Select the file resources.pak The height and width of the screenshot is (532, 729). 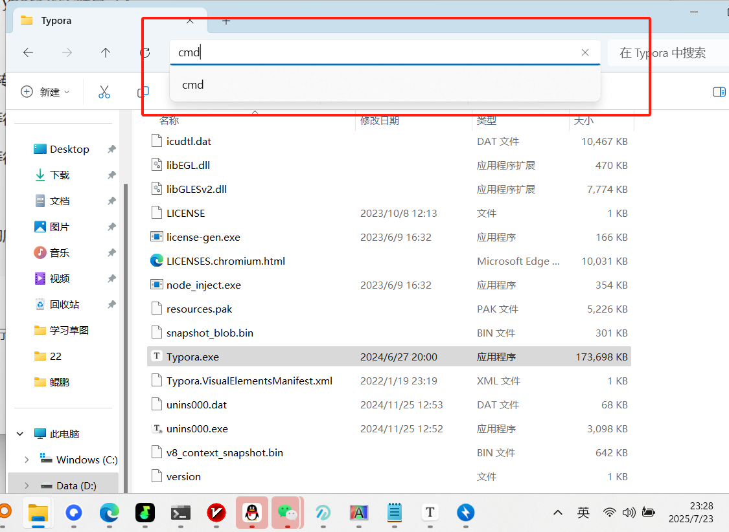(x=199, y=309)
